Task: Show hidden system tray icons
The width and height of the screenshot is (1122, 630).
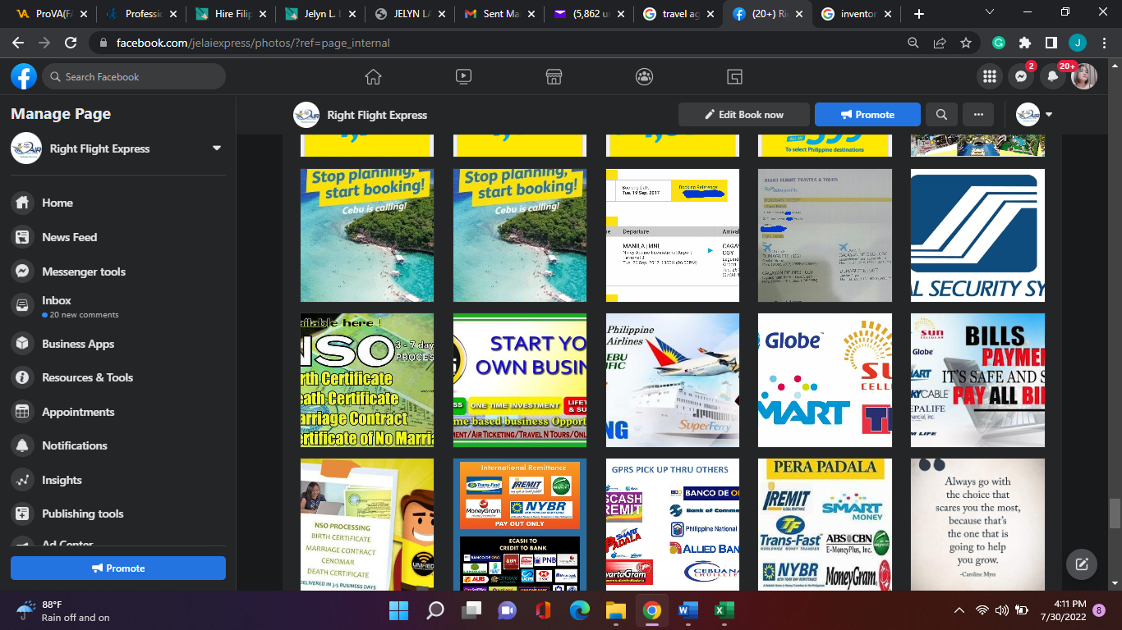Action: pos(959,610)
